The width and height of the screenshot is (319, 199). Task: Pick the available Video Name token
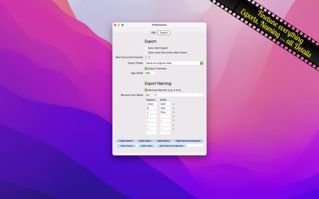pyautogui.click(x=126, y=141)
